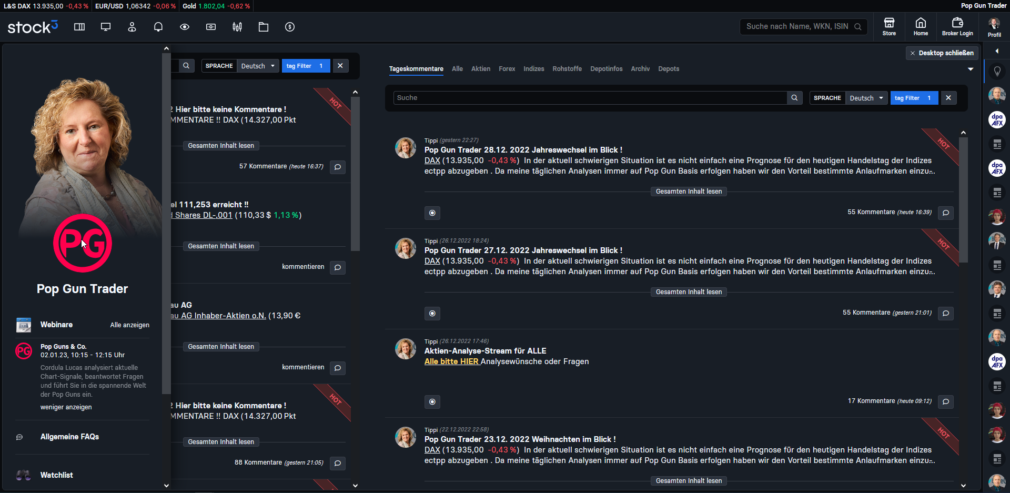Open Deutsch language dropdown in main panel
Screen dimensions: 1010x493
pyautogui.click(x=866, y=98)
